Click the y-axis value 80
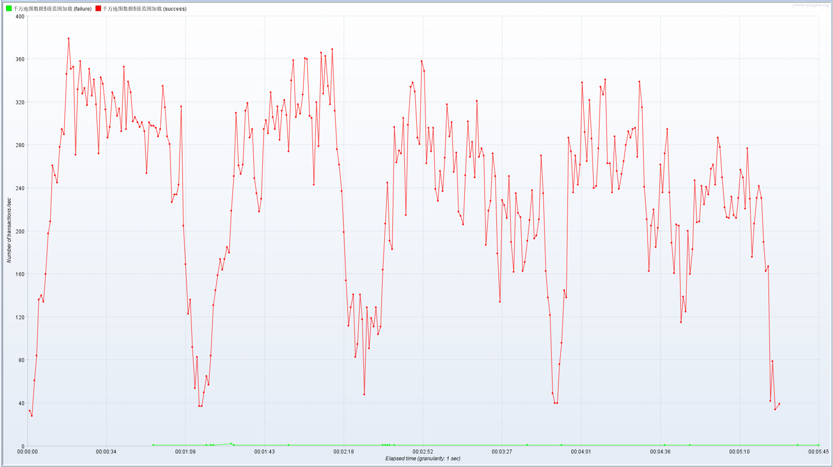 [x=22, y=360]
